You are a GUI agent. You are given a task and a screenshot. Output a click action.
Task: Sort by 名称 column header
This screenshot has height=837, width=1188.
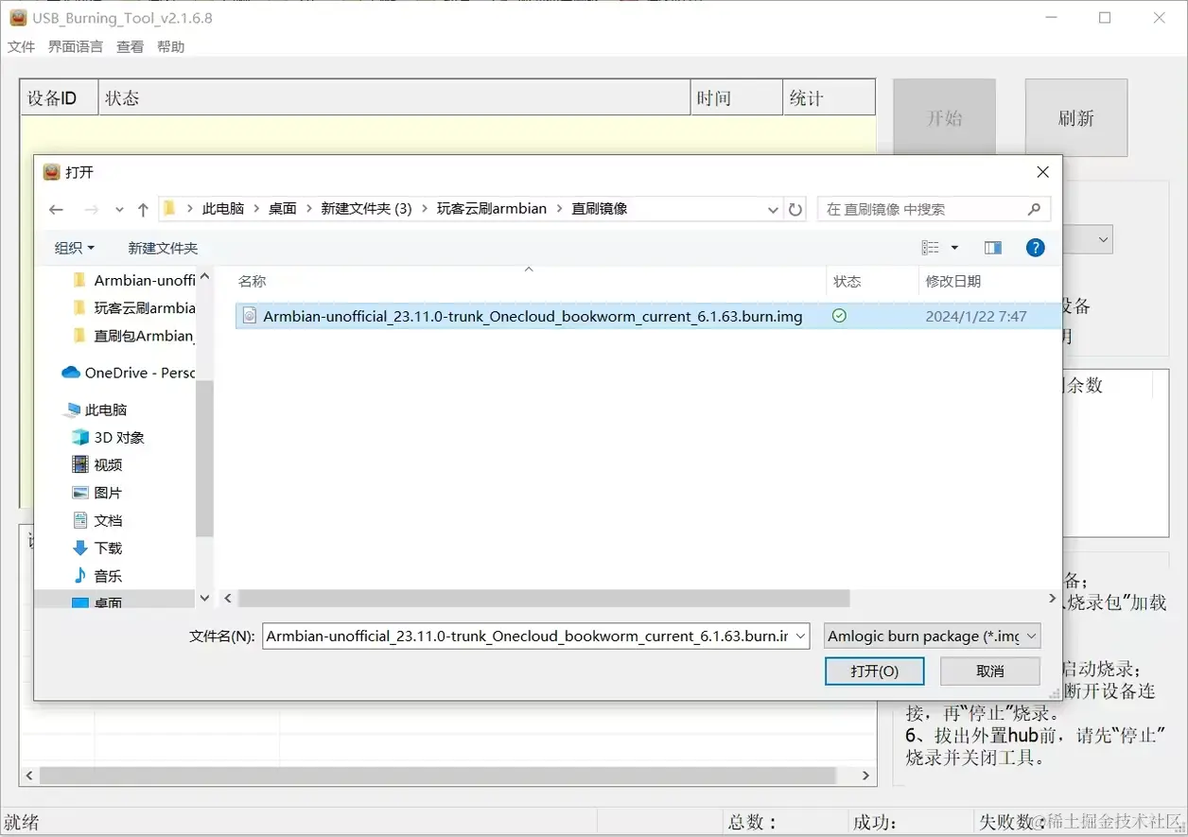point(528,281)
